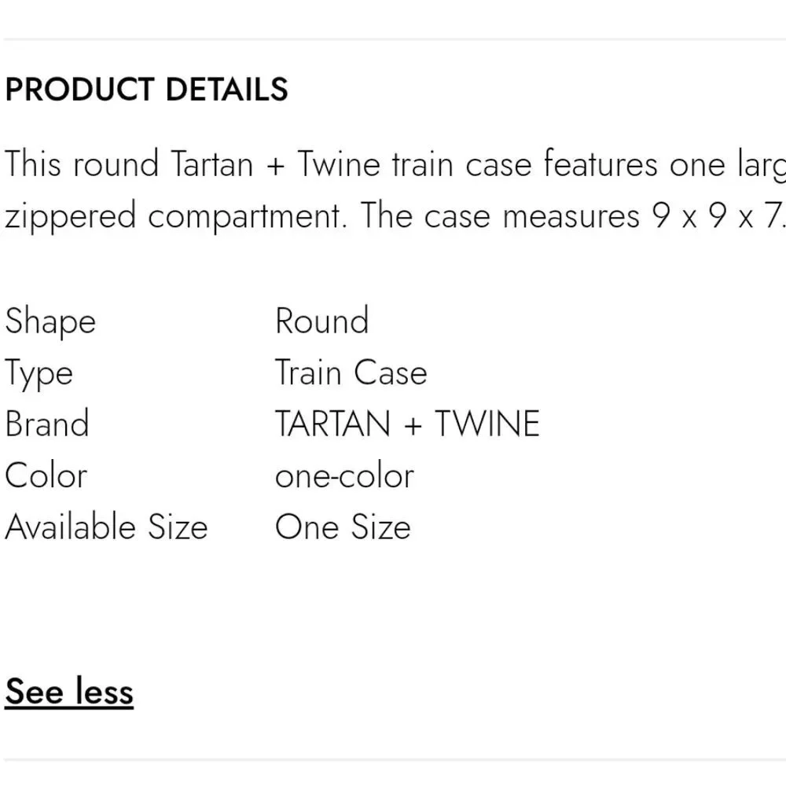Select the Type attribute label
The image size is (786, 786).
pos(39,374)
